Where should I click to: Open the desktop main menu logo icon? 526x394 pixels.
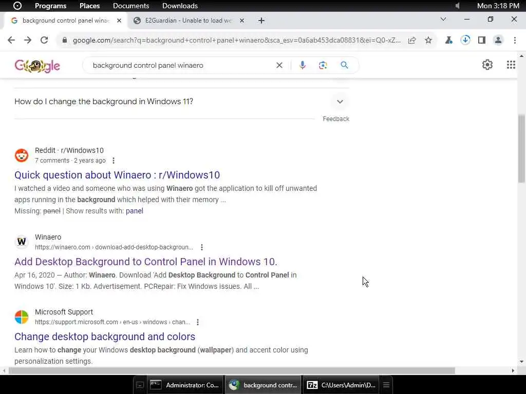point(17,6)
